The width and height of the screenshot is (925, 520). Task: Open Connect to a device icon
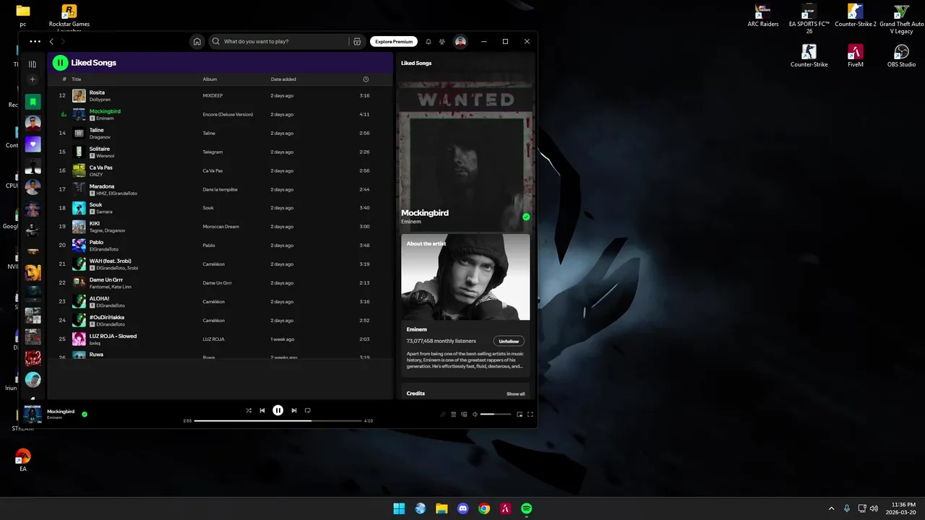click(464, 415)
